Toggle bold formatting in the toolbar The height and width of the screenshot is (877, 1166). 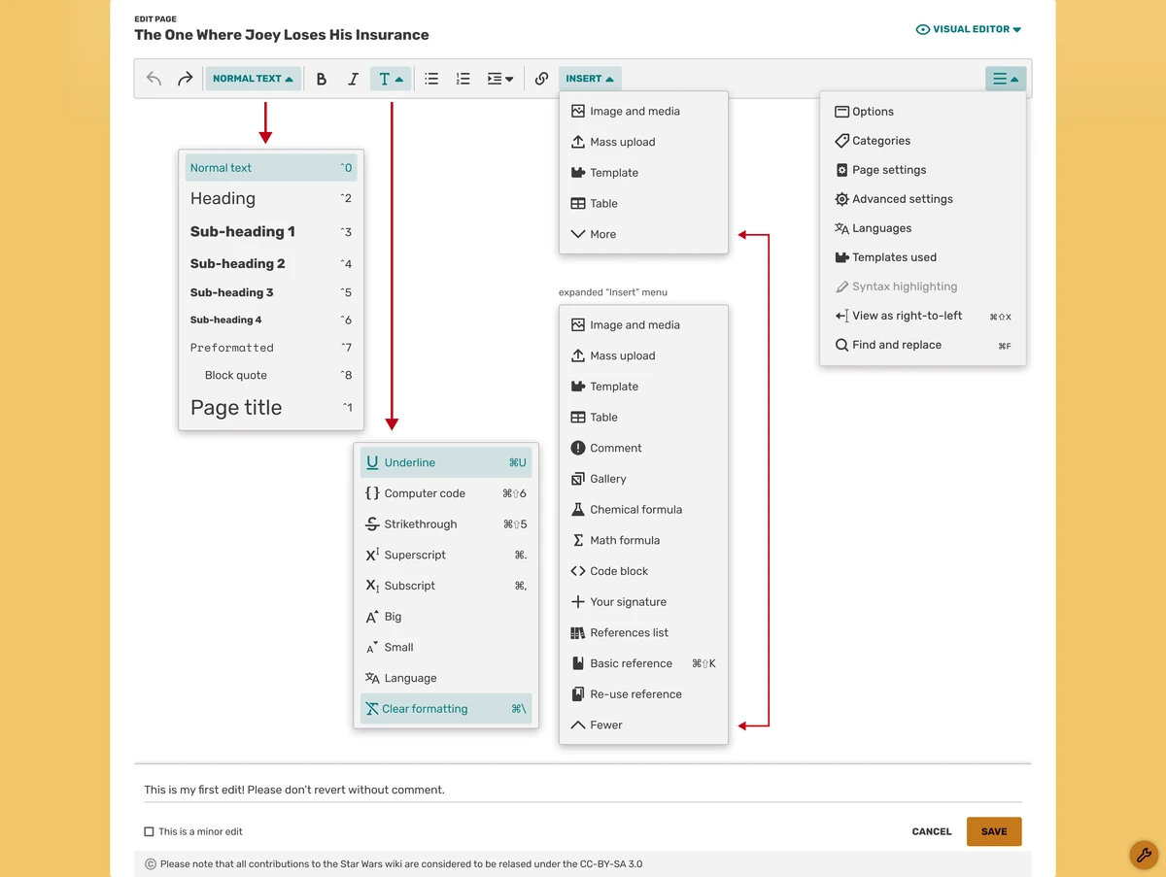[322, 79]
